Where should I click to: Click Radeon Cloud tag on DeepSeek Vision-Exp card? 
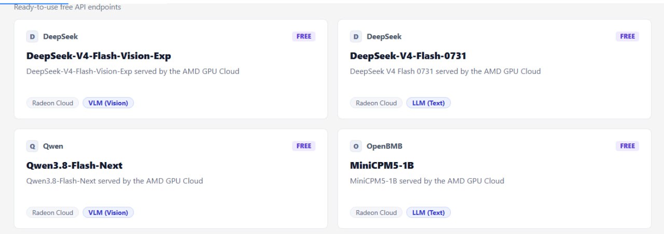tap(53, 103)
